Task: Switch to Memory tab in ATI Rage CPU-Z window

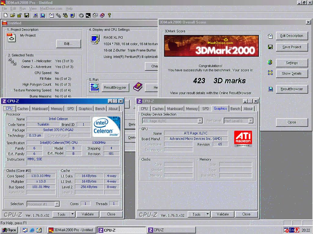Action: click(192, 109)
